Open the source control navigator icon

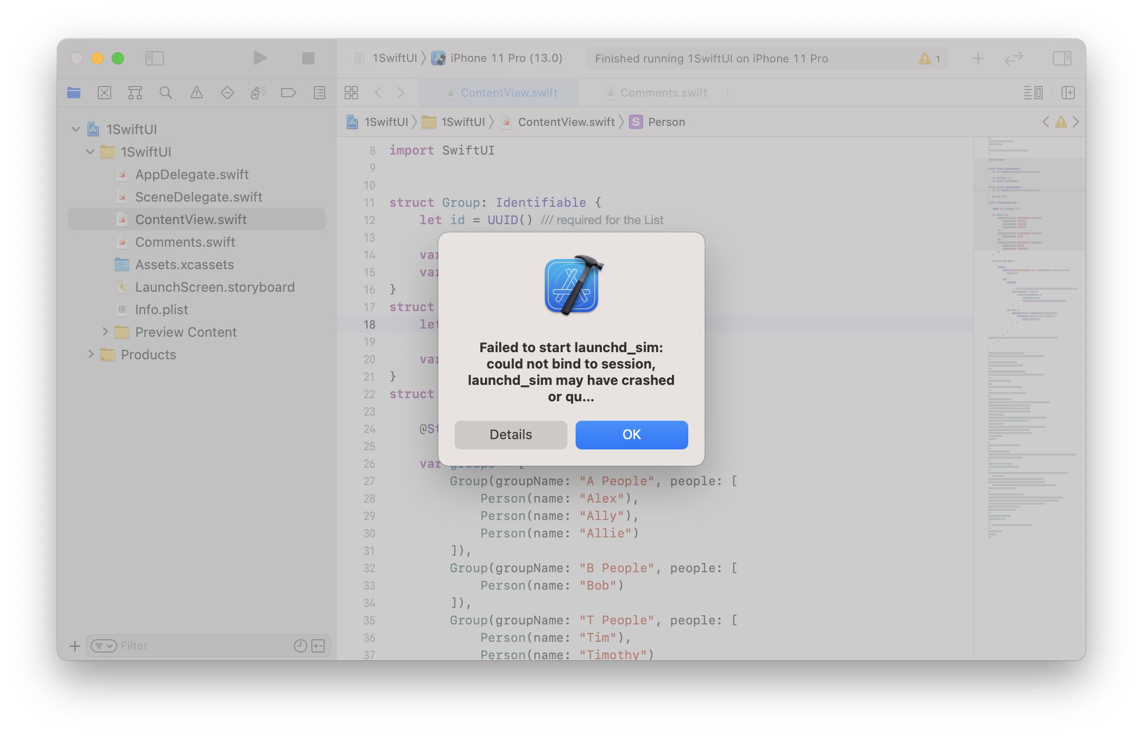(x=104, y=93)
